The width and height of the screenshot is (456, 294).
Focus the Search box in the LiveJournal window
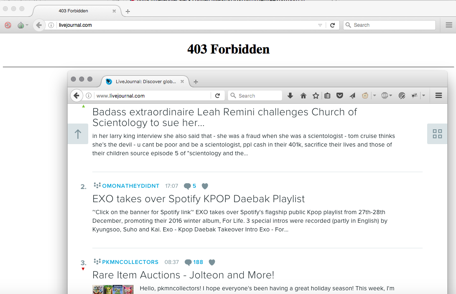(255, 96)
